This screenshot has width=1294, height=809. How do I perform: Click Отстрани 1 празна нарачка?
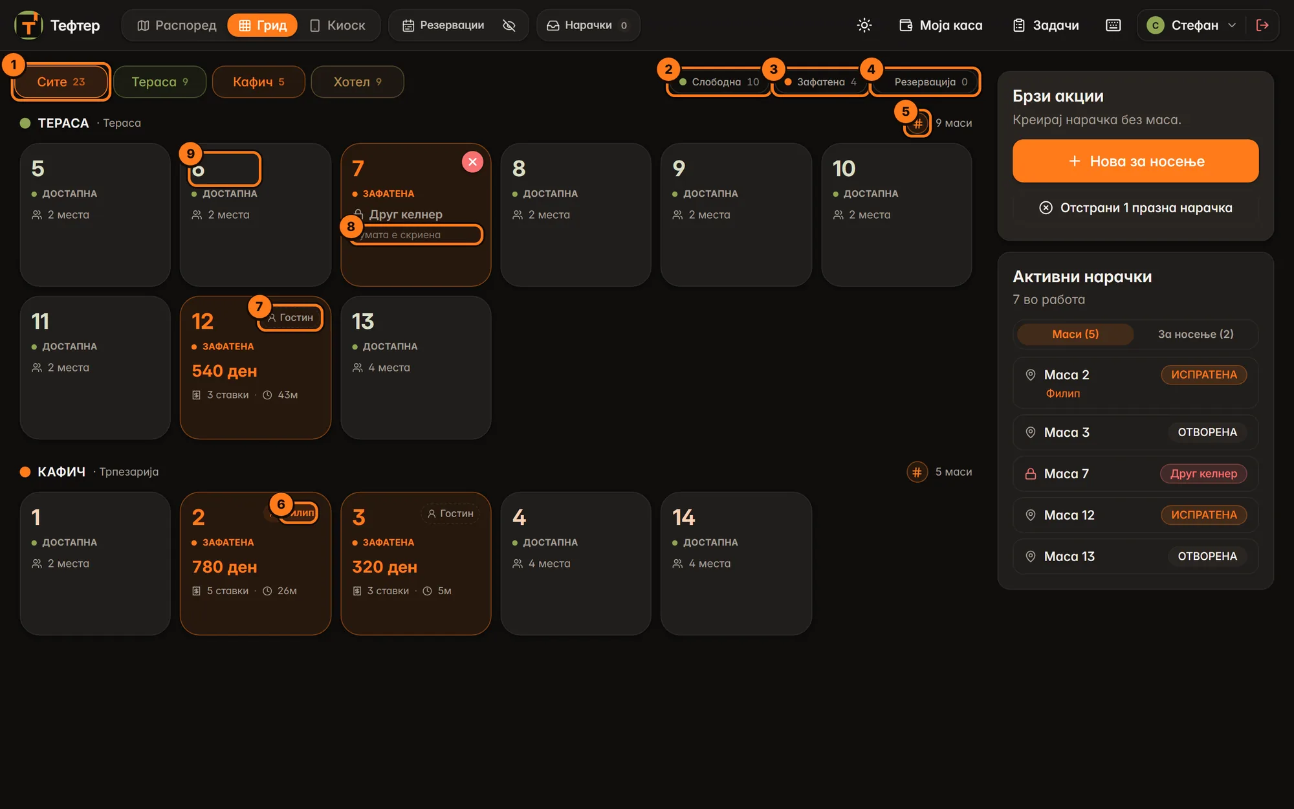tap(1135, 208)
